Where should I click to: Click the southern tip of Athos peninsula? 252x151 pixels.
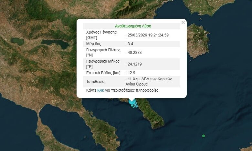158,125
